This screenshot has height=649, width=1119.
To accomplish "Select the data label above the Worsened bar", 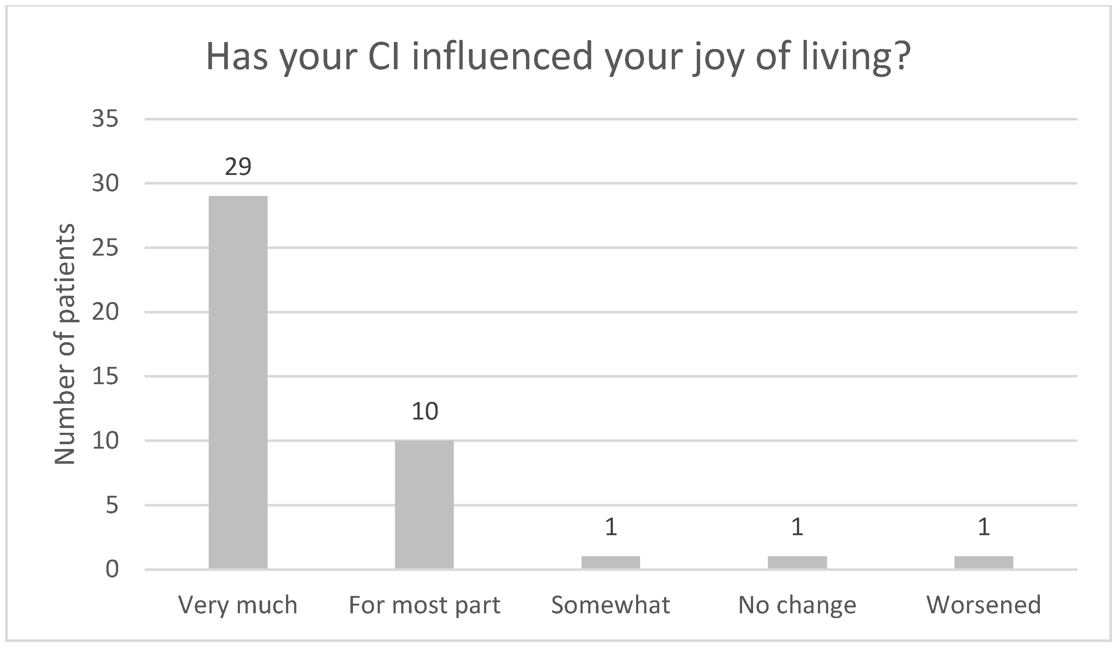I will pos(984,527).
